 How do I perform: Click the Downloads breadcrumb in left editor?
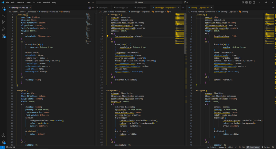[x=31, y=12]
